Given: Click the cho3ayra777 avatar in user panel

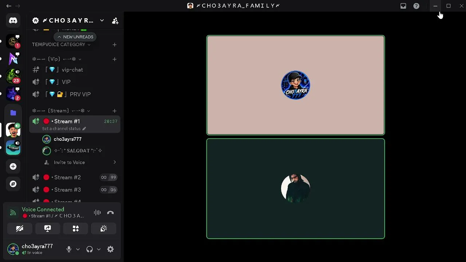Looking at the screenshot, I should click(13, 249).
